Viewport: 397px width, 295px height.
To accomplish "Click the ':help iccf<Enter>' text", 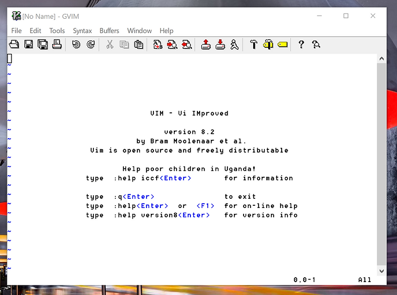I will [x=152, y=178].
